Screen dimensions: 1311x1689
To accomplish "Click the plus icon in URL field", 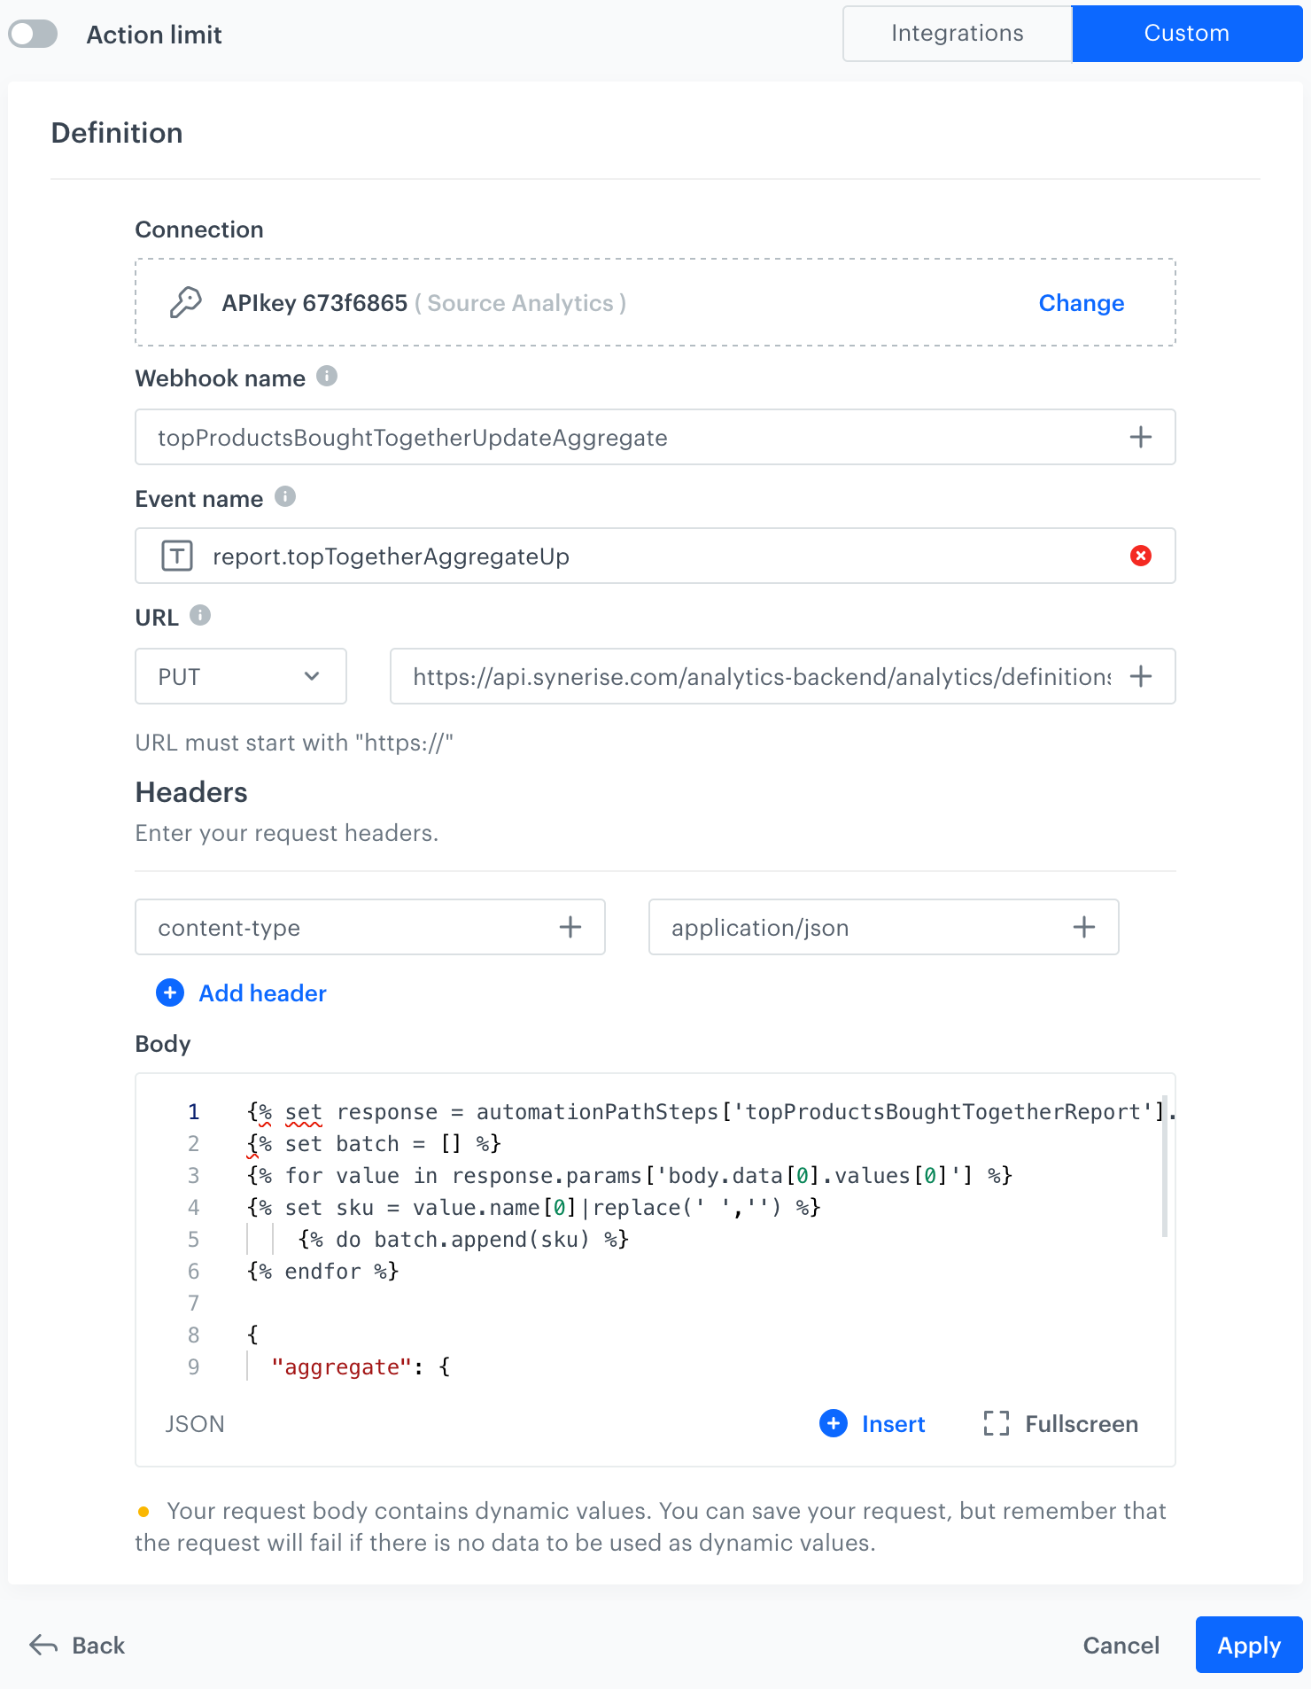I will click(1141, 676).
